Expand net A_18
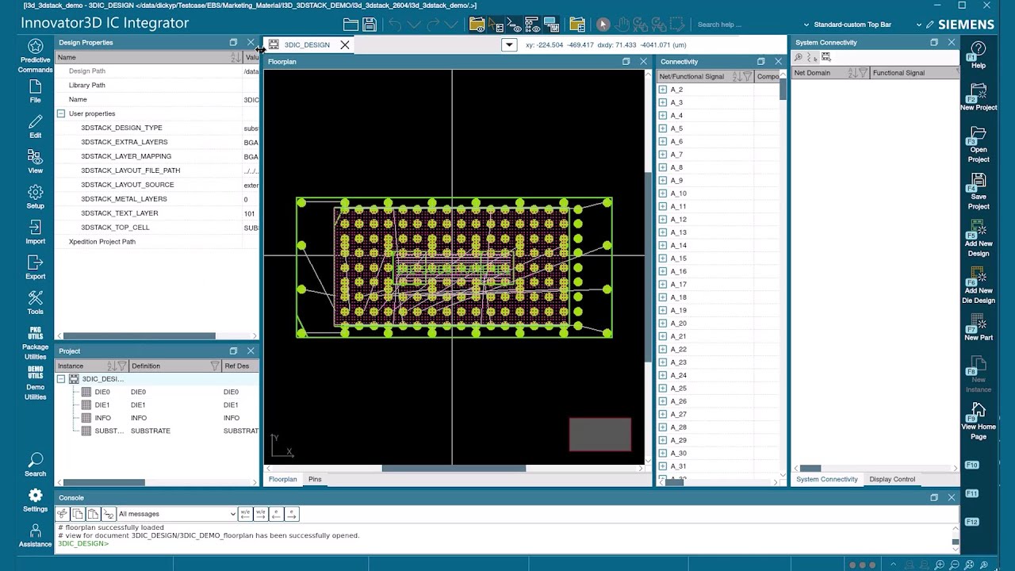This screenshot has width=1015, height=571. [x=663, y=297]
